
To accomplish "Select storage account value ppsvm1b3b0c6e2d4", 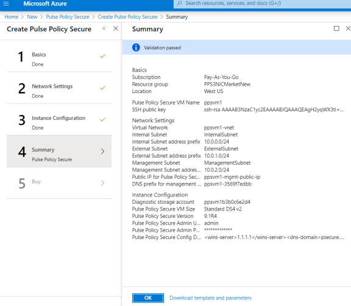I will click(227, 202).
